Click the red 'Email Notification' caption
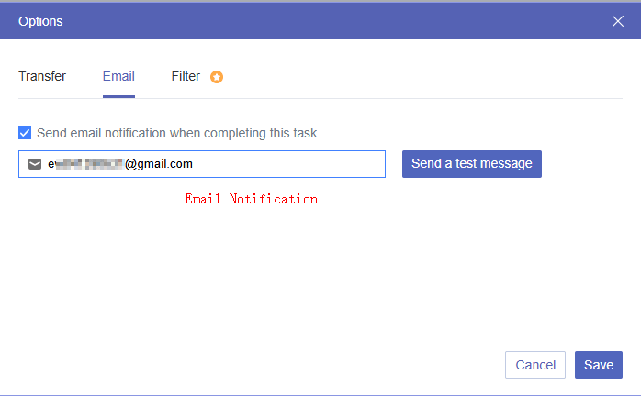 [x=251, y=199]
